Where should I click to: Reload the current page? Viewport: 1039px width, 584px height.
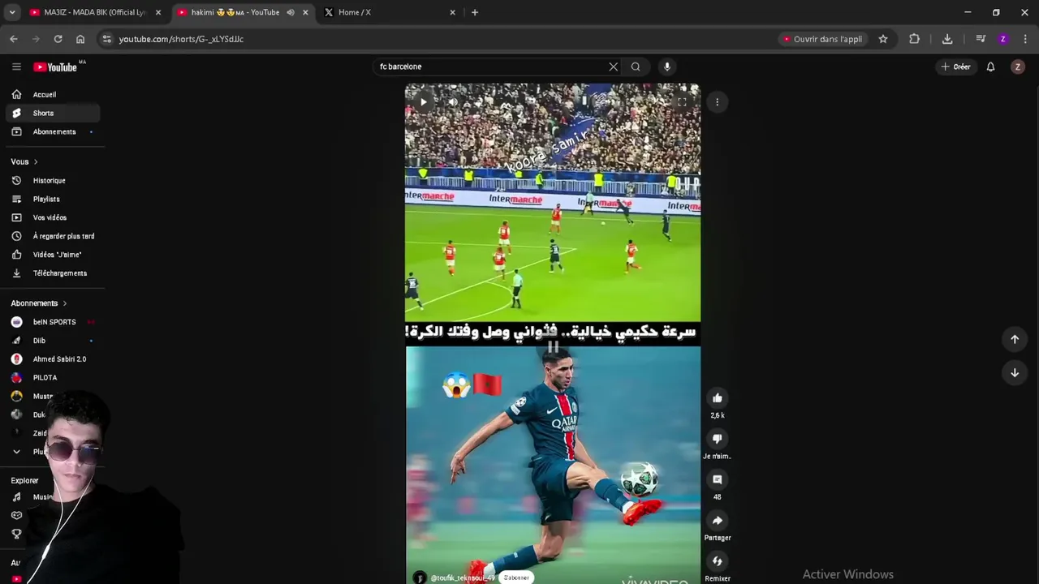(58, 39)
